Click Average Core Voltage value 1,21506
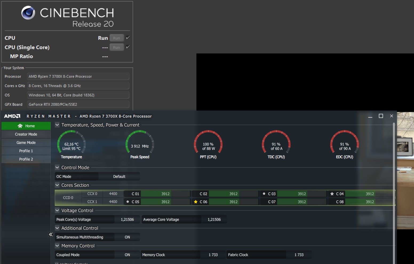Image resolution: width=414 pixels, height=264 pixels. pyautogui.click(x=214, y=220)
